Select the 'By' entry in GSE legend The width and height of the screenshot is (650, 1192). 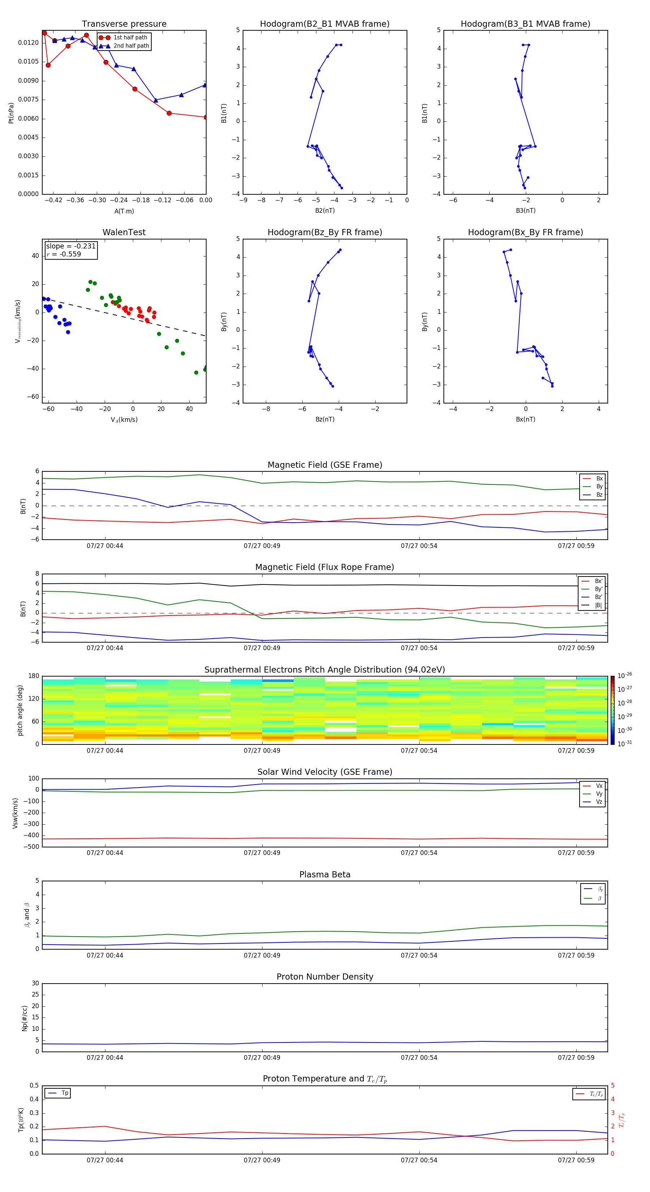(593, 486)
